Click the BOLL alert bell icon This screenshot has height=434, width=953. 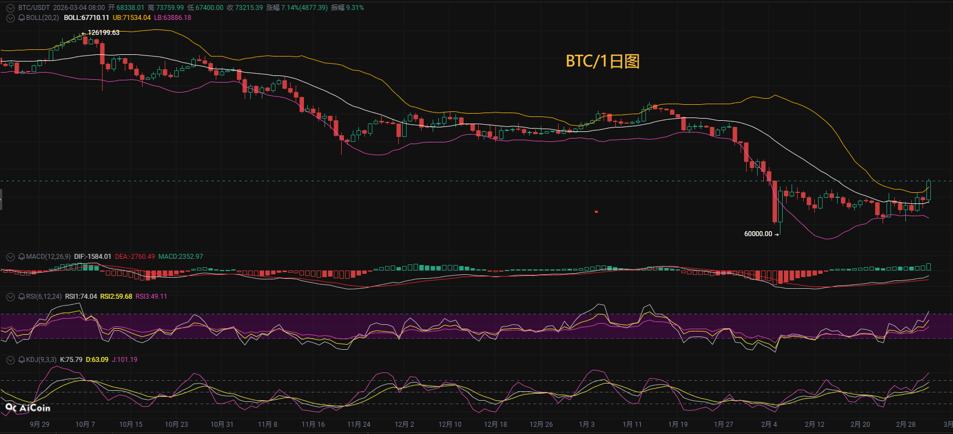pyautogui.click(x=22, y=18)
